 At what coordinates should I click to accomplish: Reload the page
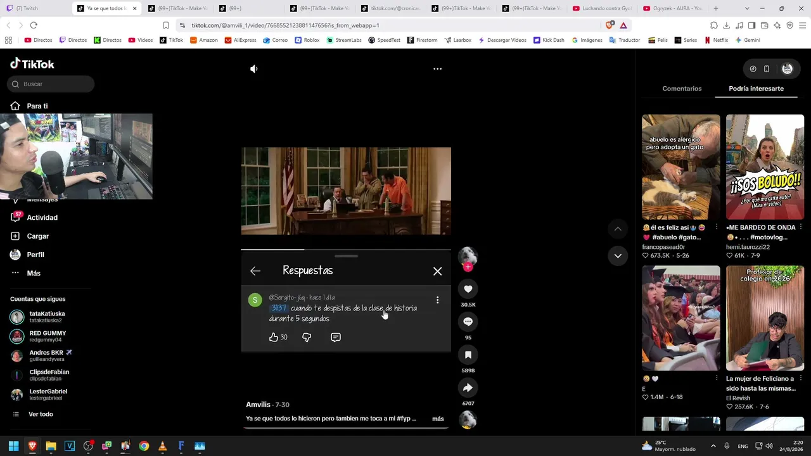point(34,25)
